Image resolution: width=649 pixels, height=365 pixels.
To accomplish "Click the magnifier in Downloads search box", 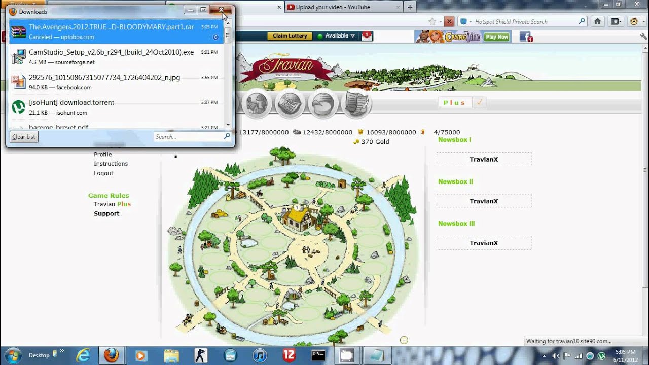I will pos(227,136).
